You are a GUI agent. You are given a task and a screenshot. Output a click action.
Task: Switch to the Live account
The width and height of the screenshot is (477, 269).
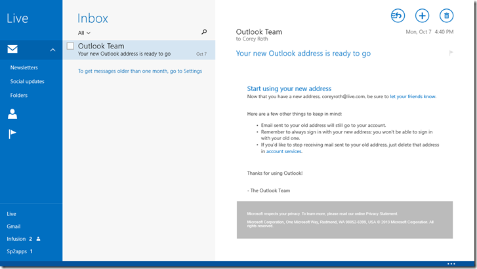pos(12,214)
